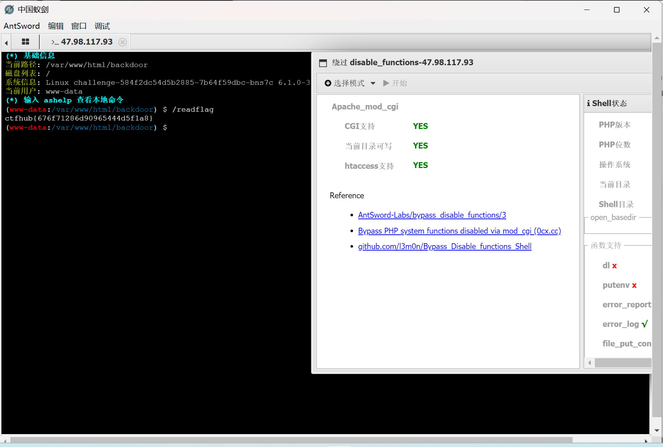The width and height of the screenshot is (663, 447).
Task: Open the 编辑 menu
Action: 56,26
